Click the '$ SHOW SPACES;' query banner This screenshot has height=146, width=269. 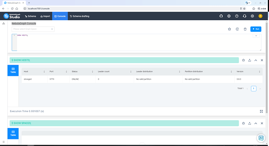tap(124, 123)
